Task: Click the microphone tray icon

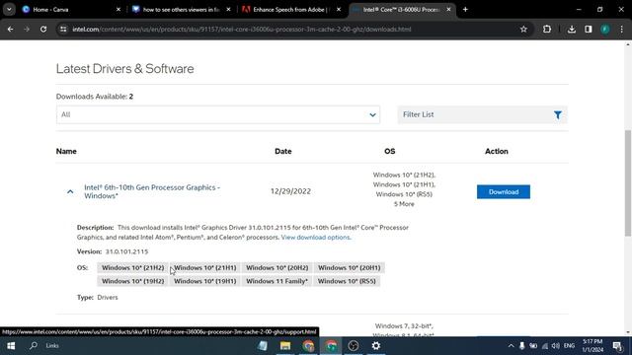Action: coord(522,346)
